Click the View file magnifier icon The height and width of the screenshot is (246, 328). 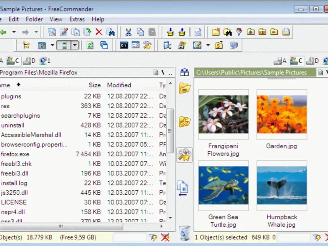[x=52, y=32]
